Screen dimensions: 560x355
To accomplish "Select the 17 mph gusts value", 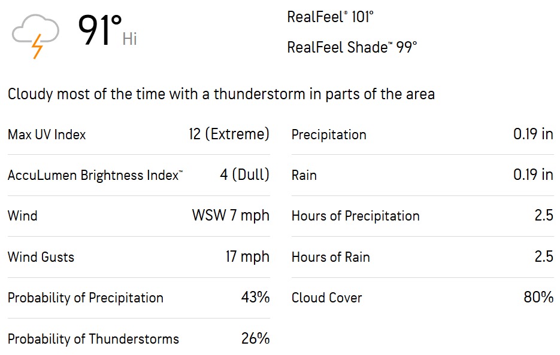I will pyautogui.click(x=247, y=257).
